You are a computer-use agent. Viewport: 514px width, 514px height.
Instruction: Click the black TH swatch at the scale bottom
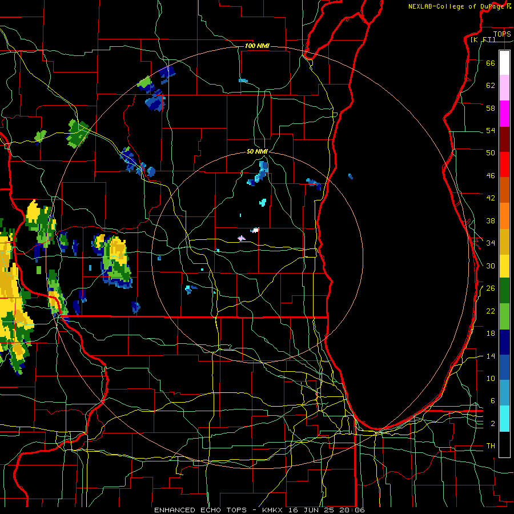pyautogui.click(x=504, y=444)
